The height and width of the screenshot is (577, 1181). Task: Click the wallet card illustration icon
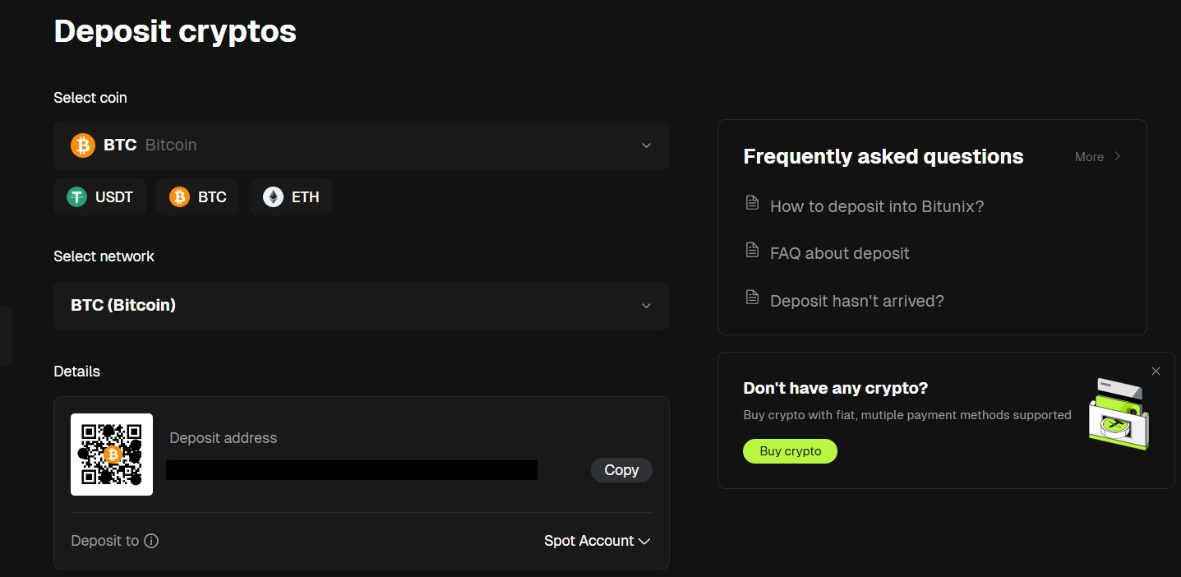click(1118, 414)
